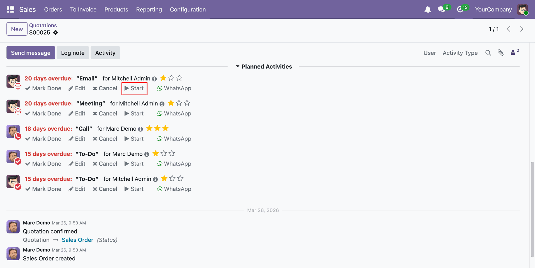The image size is (535, 268).
Task: Show followers list icon
Action: click(513, 53)
